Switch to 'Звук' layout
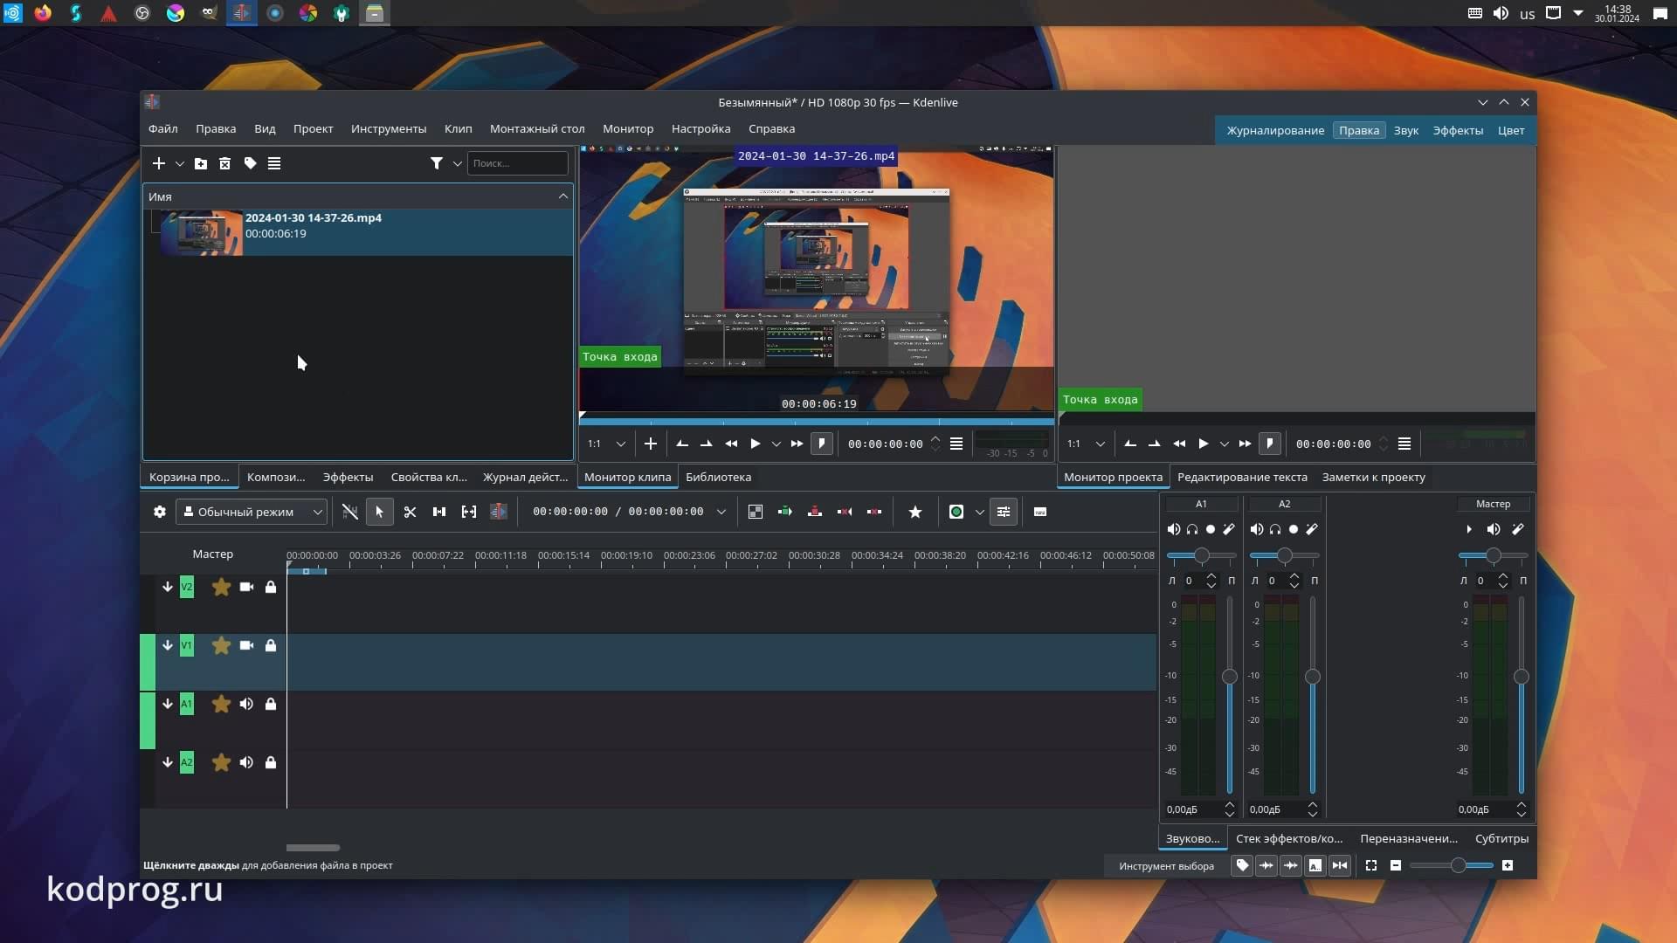 (x=1406, y=131)
